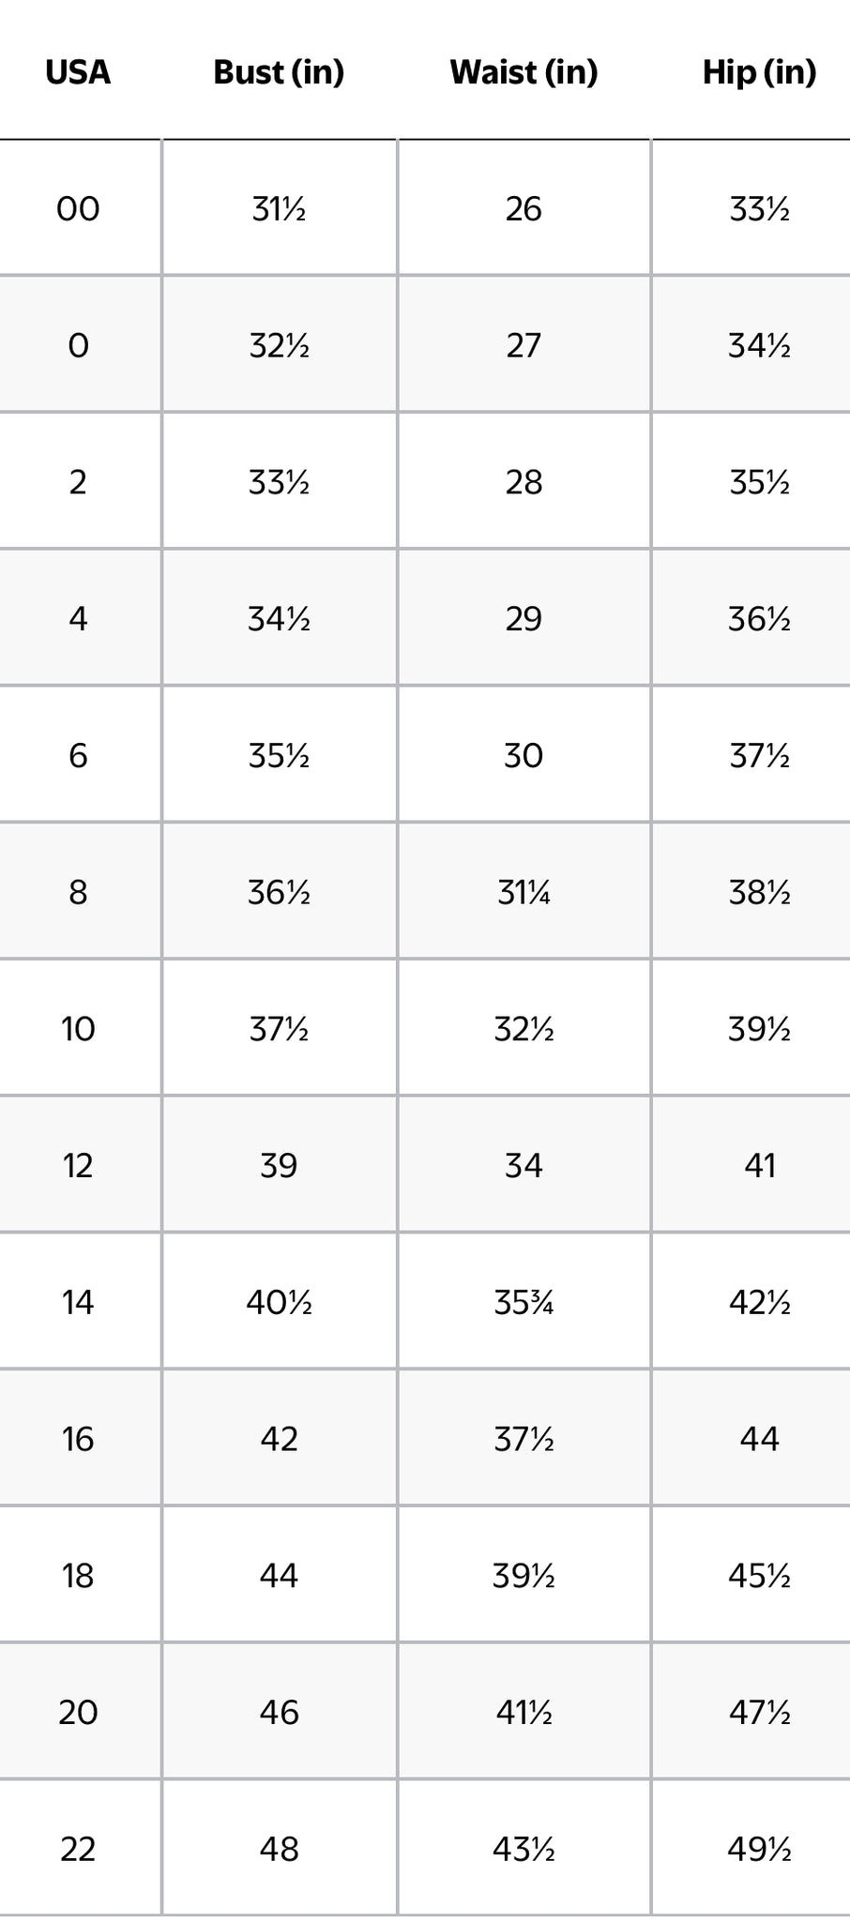Image resolution: width=850 pixels, height=1921 pixels.
Task: Click the Hip (in) column header
Action: pos(759,72)
